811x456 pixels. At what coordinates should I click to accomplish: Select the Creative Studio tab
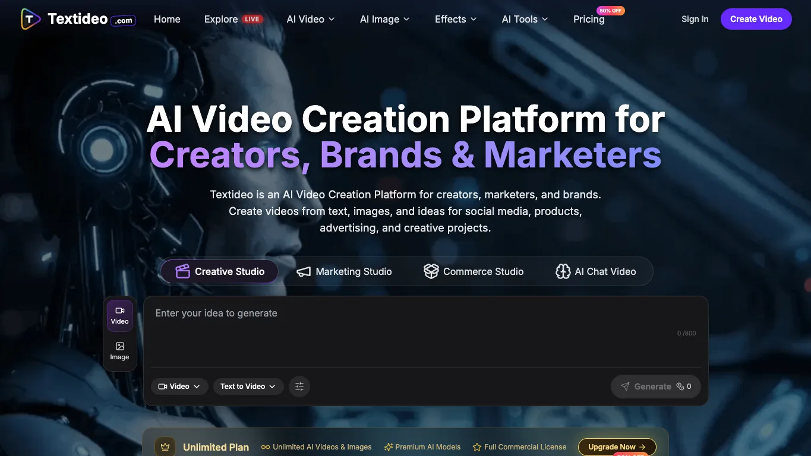point(220,271)
